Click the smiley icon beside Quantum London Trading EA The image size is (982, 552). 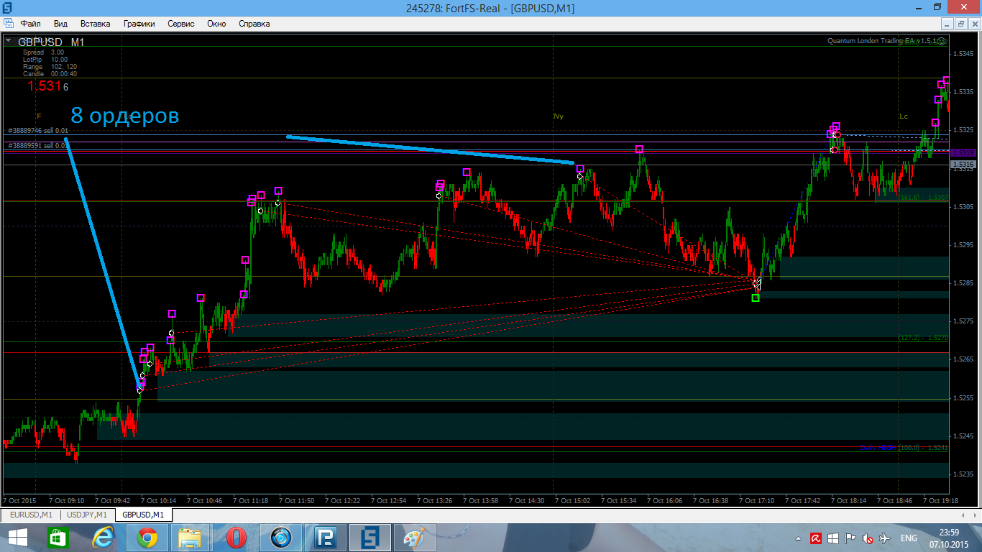pyautogui.click(x=942, y=41)
